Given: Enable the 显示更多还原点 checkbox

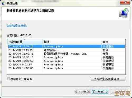Looking at the screenshot, I should point(8,79).
